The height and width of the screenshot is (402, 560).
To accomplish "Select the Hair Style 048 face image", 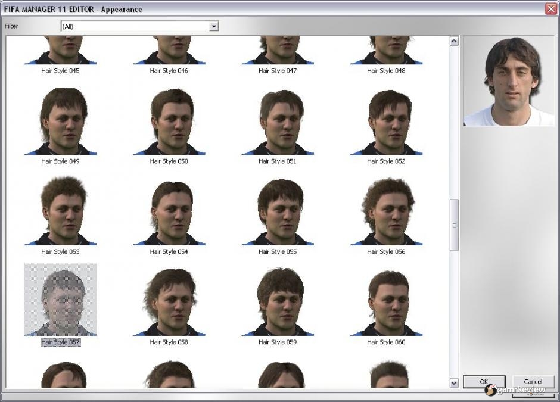I will click(386, 50).
